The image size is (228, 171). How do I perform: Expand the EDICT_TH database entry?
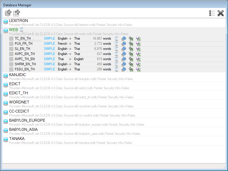pos(6,94)
